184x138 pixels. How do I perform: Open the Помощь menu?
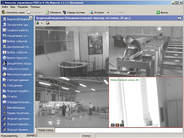[x=35, y=6]
